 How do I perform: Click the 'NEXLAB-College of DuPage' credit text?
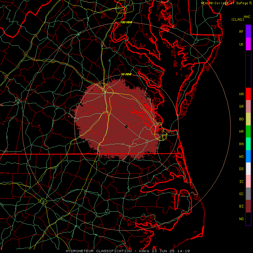tap(224, 3)
